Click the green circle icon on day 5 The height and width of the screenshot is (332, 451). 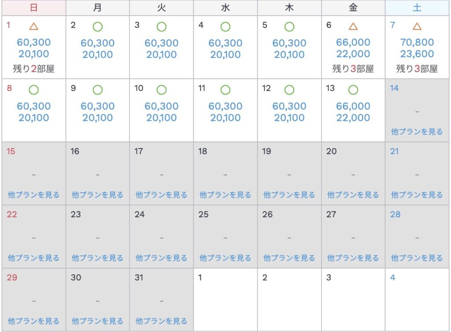289,26
